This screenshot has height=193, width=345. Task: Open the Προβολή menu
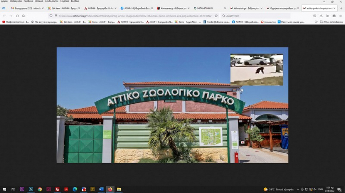point(28,1)
